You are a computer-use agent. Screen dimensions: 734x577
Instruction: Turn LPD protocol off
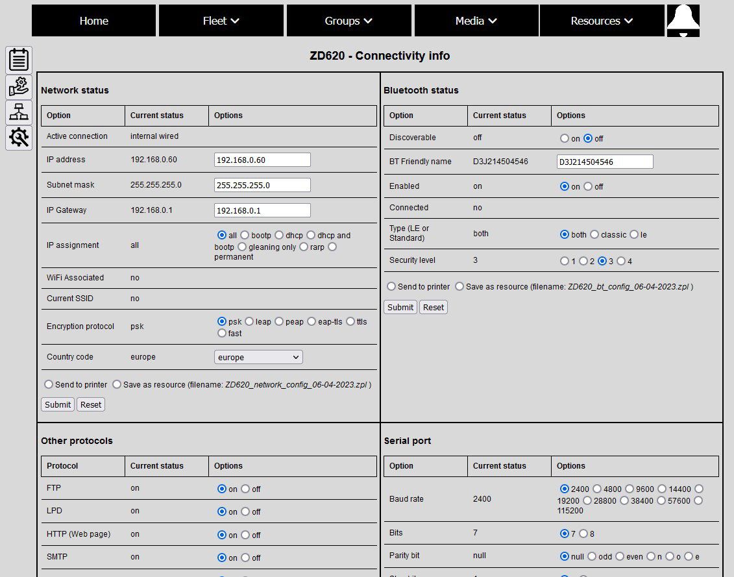click(245, 511)
